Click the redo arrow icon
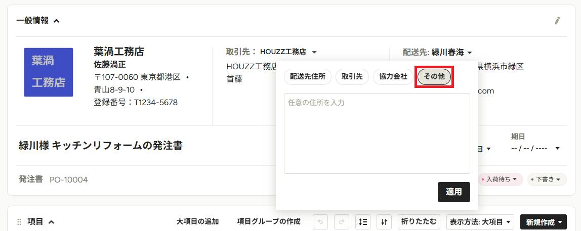 click(342, 222)
